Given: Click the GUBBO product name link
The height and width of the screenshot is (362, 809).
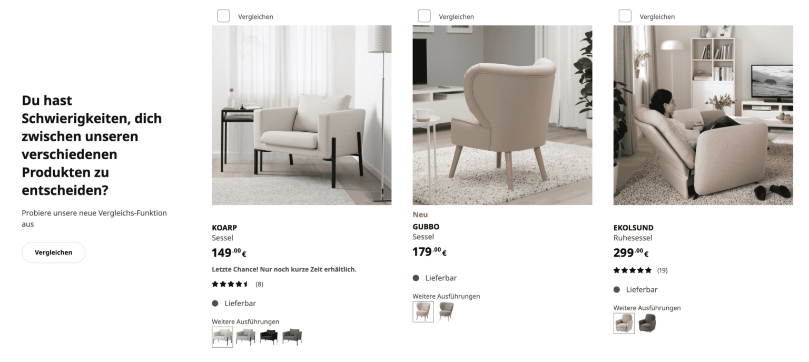Looking at the screenshot, I should click(x=426, y=227).
